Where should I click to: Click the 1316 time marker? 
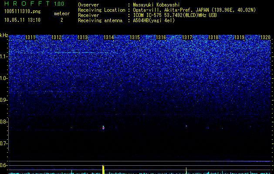(161, 37)
